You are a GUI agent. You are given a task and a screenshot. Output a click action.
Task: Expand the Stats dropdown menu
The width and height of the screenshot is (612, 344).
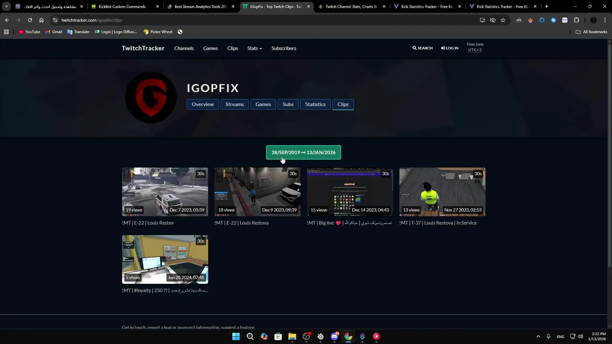(254, 48)
